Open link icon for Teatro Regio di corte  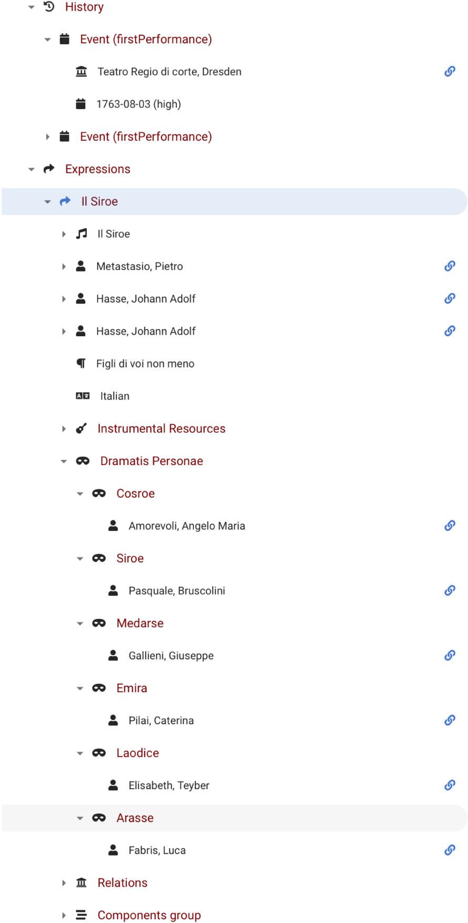[x=449, y=71]
